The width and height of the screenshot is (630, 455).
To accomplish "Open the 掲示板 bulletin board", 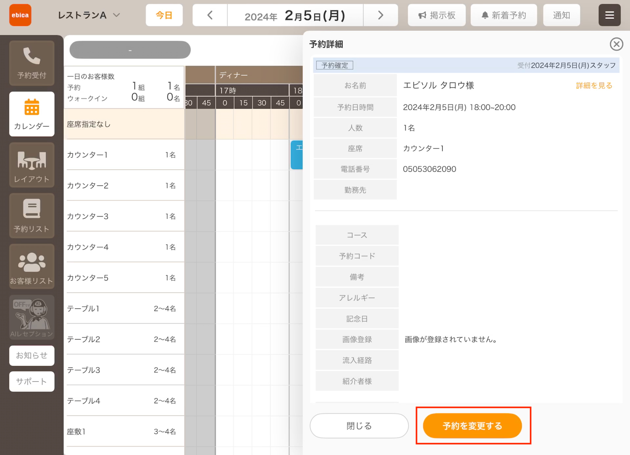I will click(437, 15).
